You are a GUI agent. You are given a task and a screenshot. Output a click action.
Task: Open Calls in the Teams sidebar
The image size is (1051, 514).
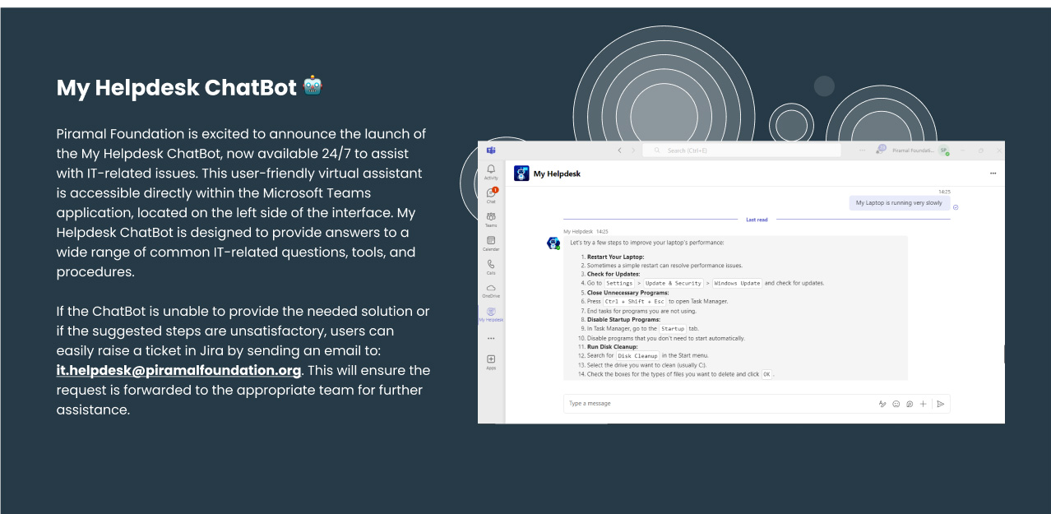pos(491,266)
